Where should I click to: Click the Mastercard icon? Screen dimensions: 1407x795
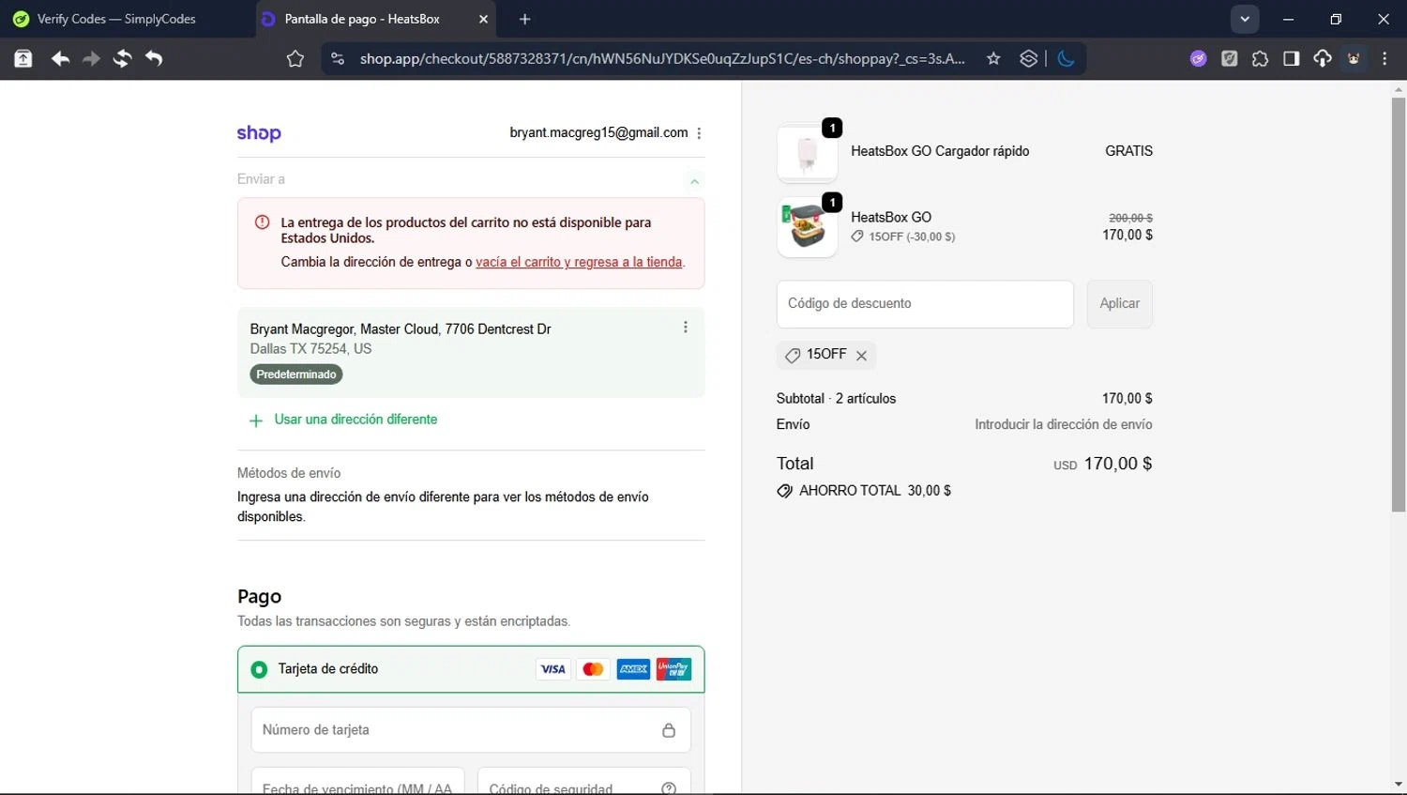click(x=593, y=669)
